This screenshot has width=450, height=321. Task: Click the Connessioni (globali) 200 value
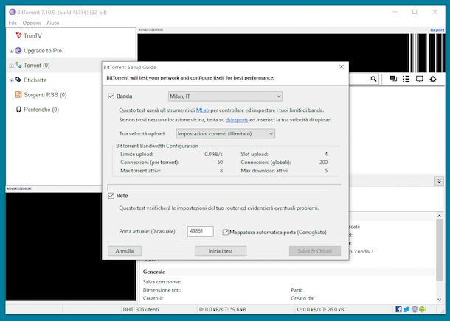(x=323, y=163)
